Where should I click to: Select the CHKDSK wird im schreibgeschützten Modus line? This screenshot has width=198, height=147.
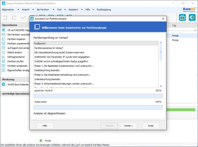coord(61,61)
